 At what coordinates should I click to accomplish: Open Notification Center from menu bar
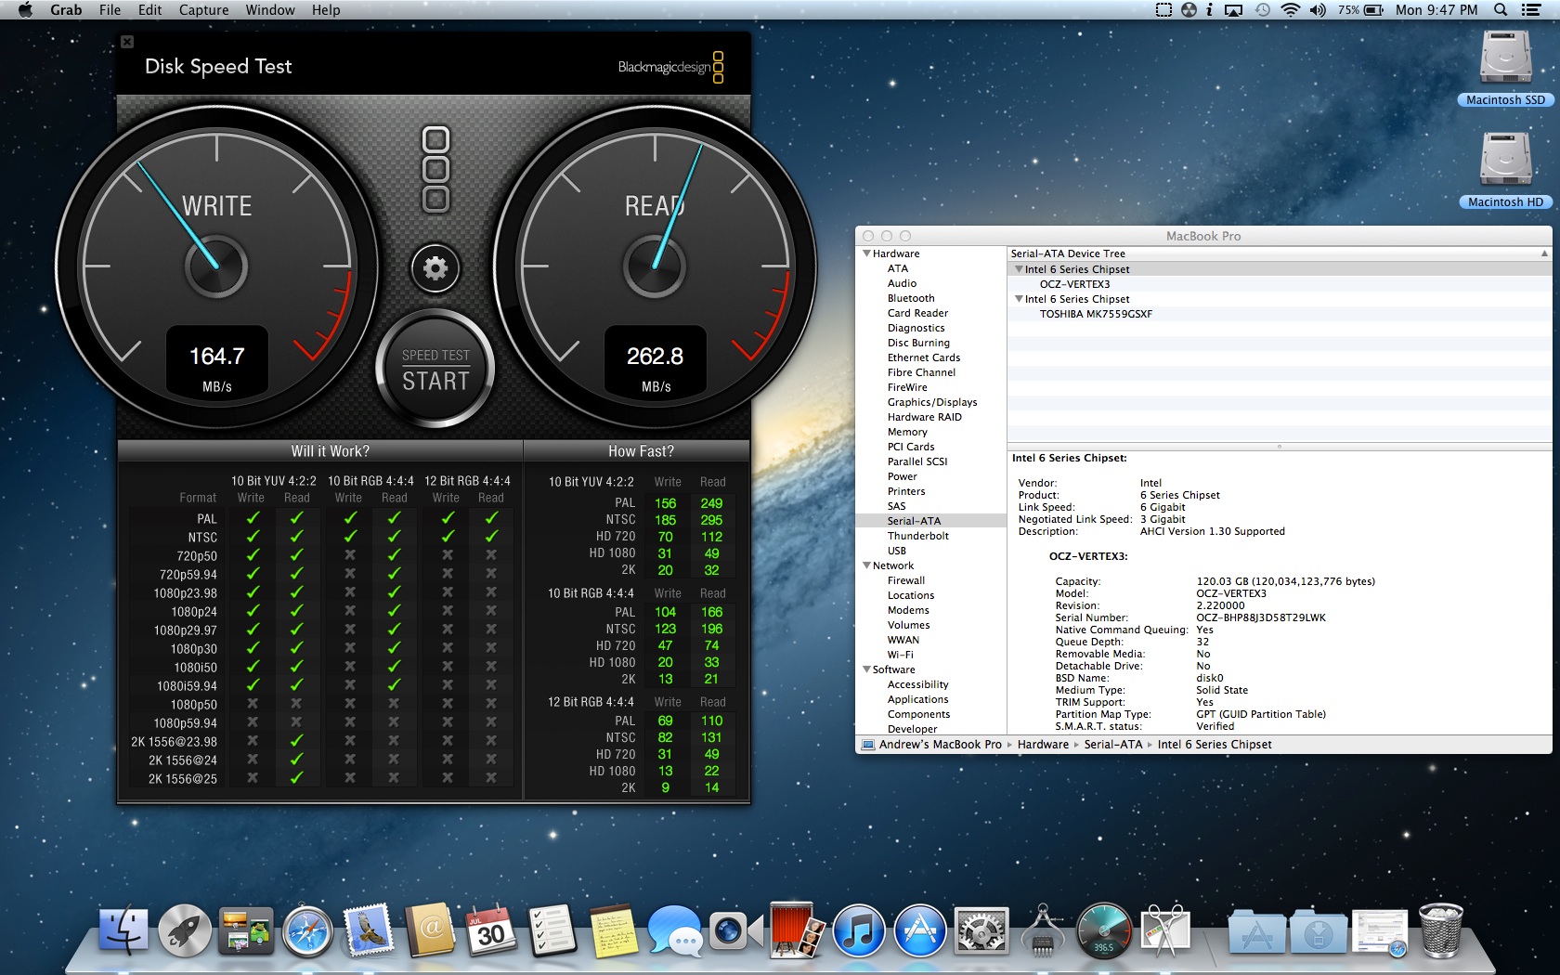[1531, 10]
